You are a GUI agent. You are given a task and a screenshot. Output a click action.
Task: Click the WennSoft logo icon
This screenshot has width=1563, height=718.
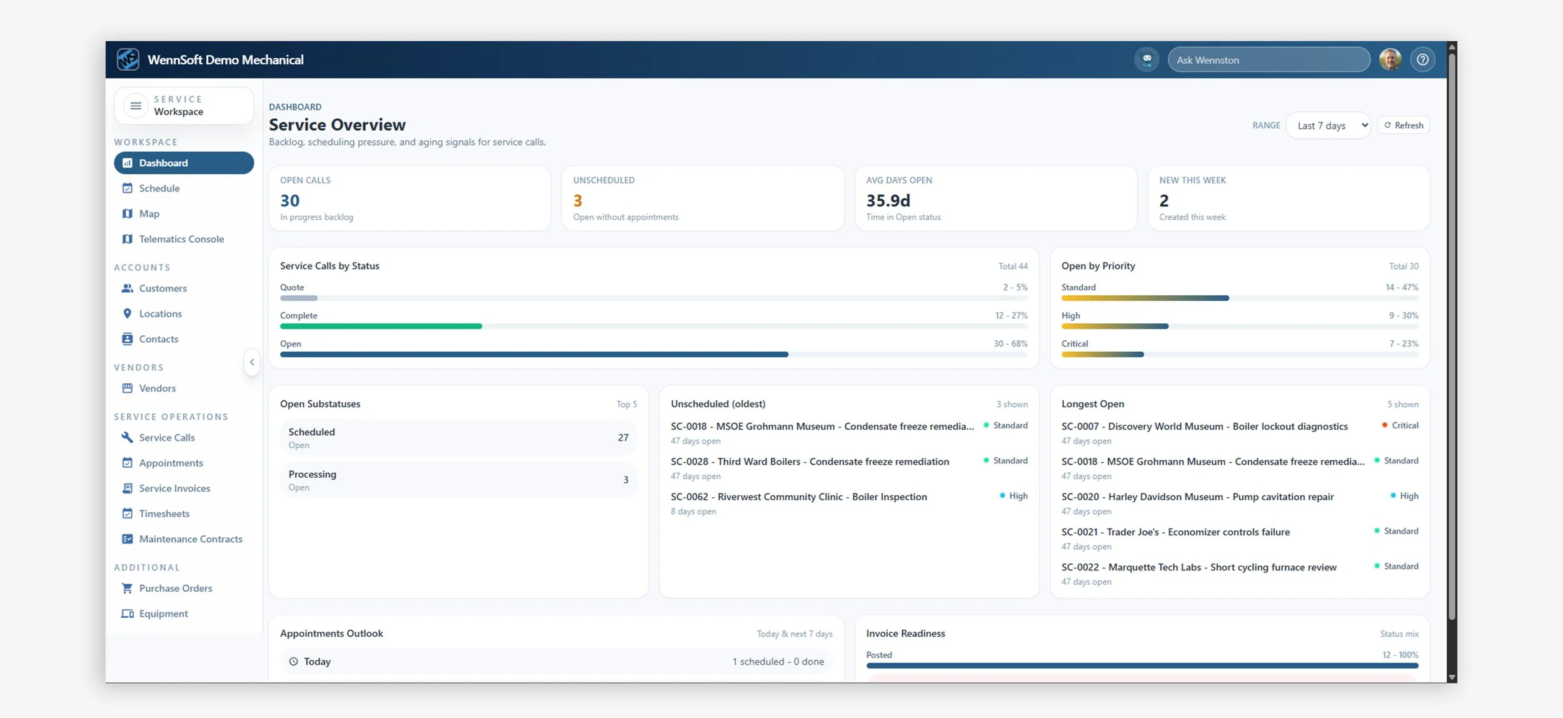(x=128, y=60)
